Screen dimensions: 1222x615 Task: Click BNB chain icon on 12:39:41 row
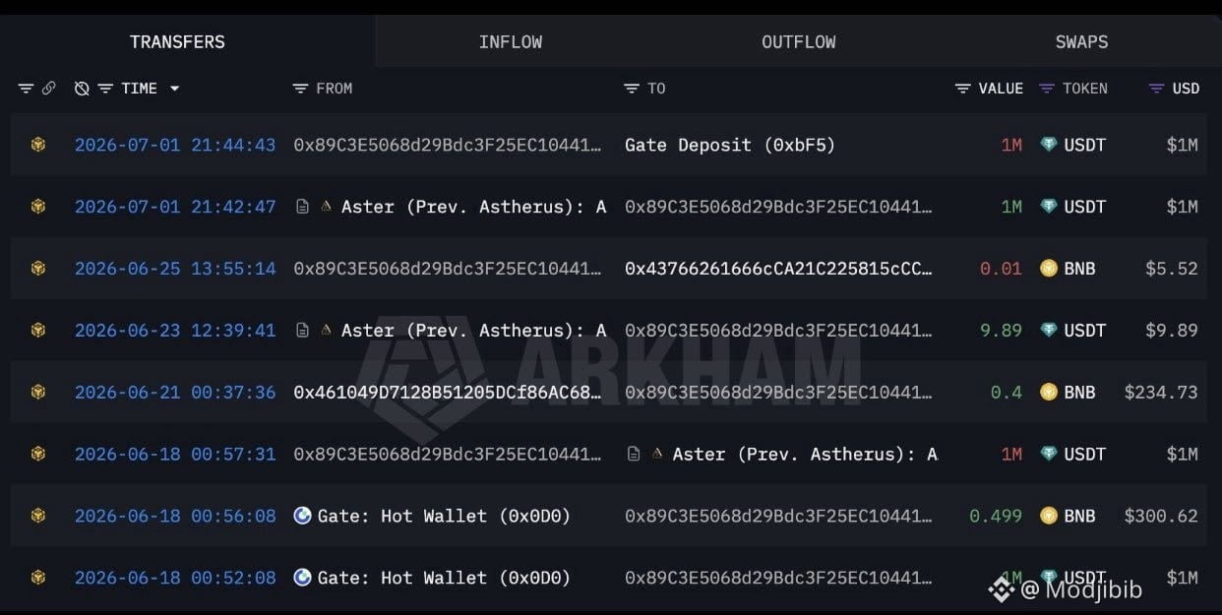coord(37,331)
